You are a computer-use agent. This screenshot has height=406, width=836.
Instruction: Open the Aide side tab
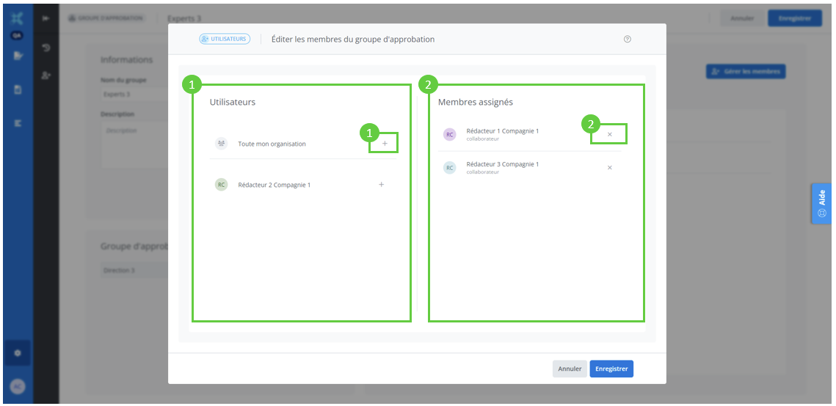(x=821, y=204)
